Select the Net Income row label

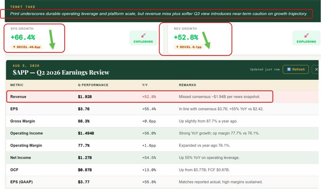point(20,158)
